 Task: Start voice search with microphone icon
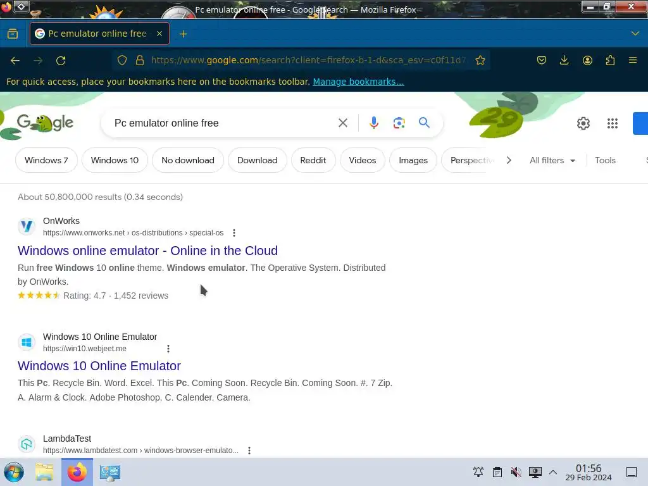coord(373,123)
